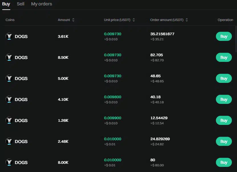Click the vertical scrollbar on the order list
Screen dimensions: 237x172
236,39
